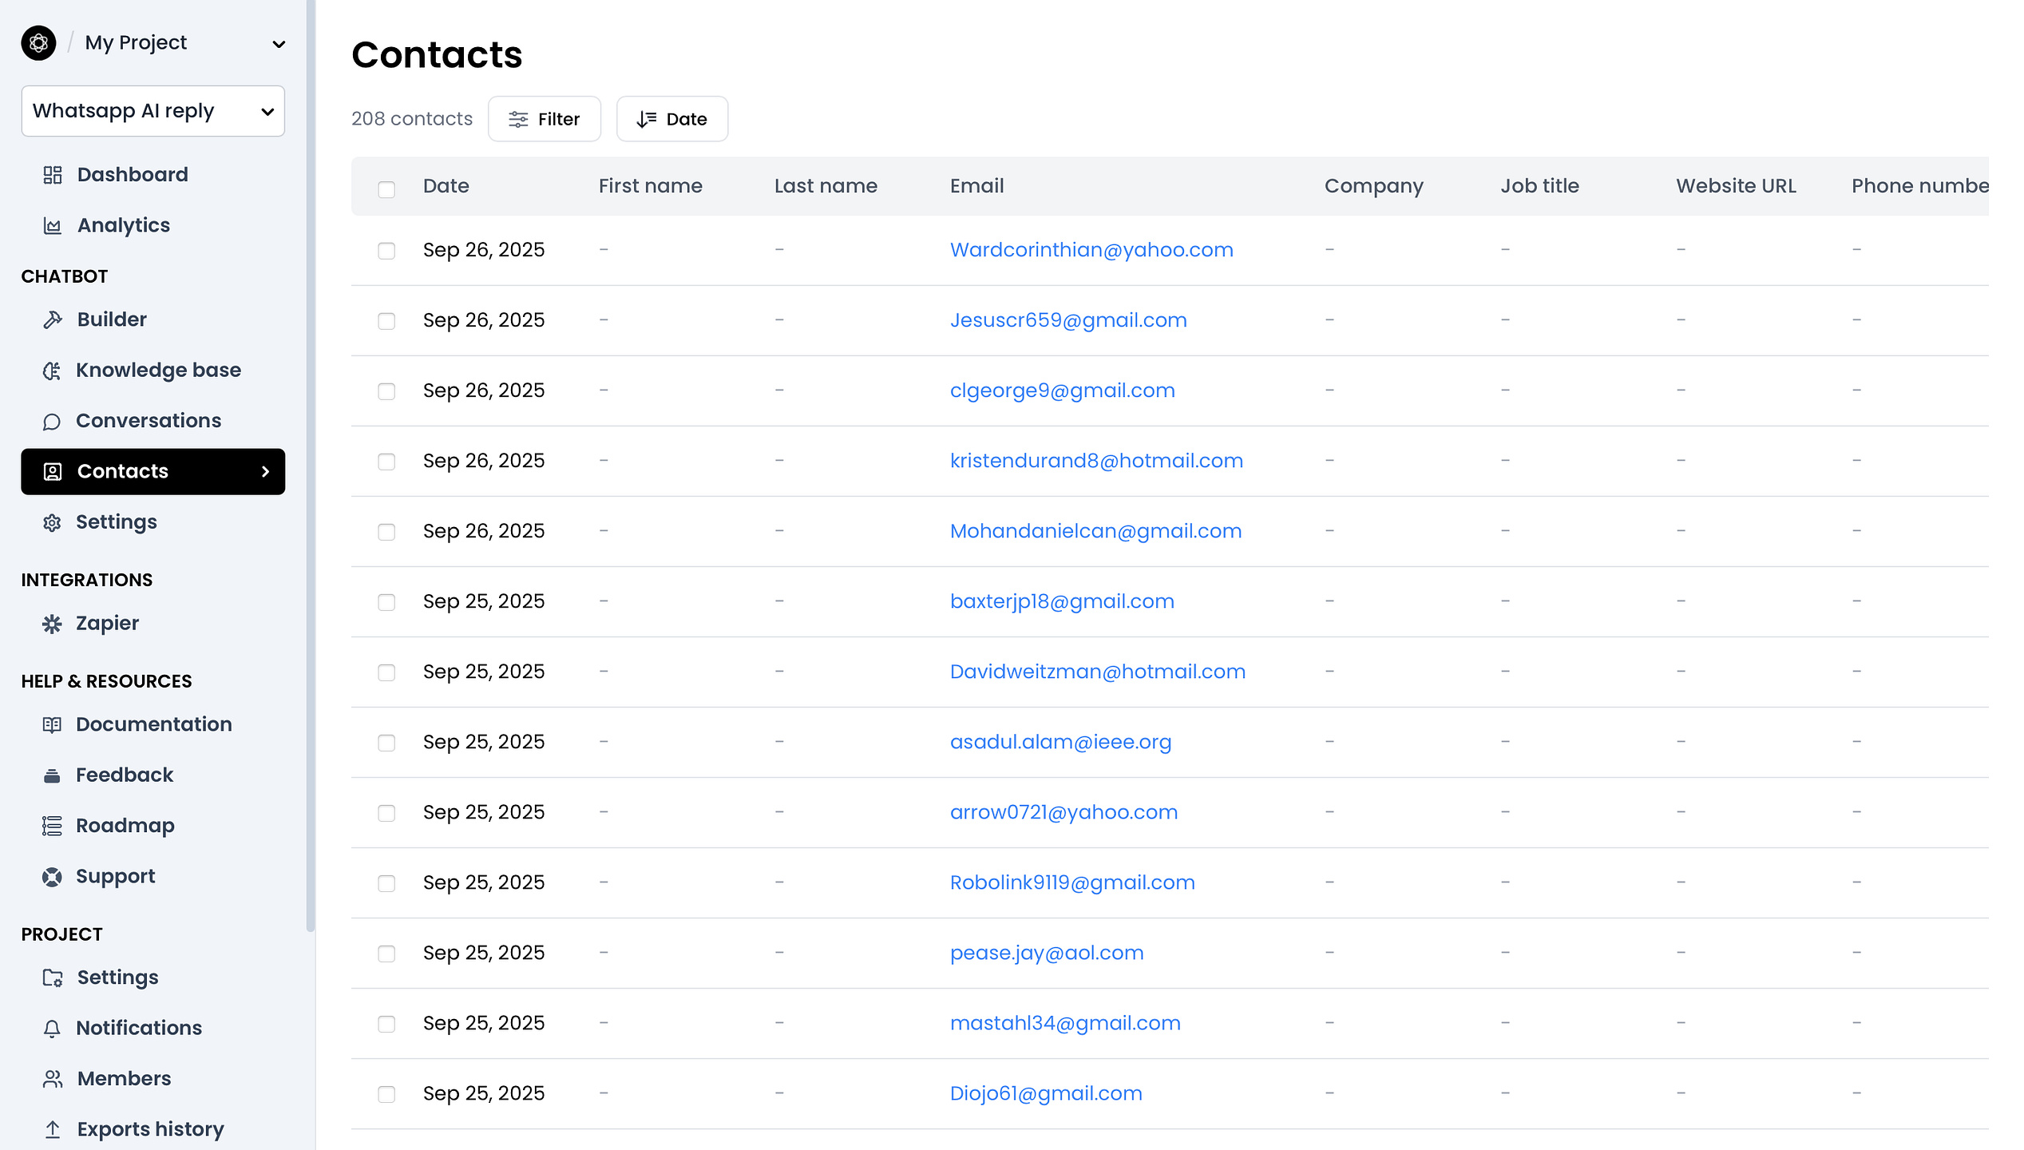Click the chatbot Settings gear icon
This screenshot has width=2024, height=1150.
tap(52, 522)
